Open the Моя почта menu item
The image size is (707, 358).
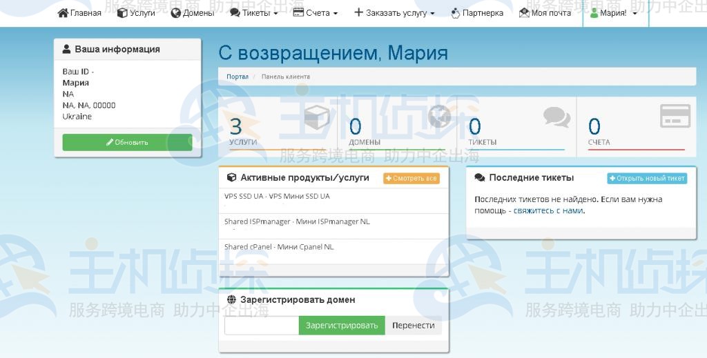(x=545, y=13)
